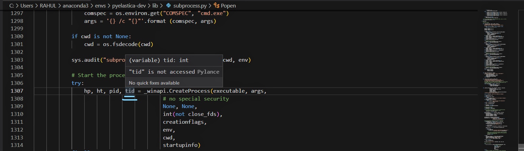This screenshot has width=524, height=151.
Task: Click the Popen class symbol icon
Action: click(216, 5)
